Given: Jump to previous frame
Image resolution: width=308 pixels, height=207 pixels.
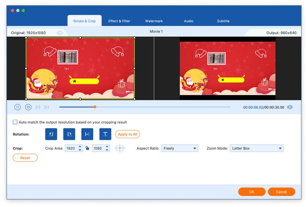Looking at the screenshot, I should tap(38, 107).
